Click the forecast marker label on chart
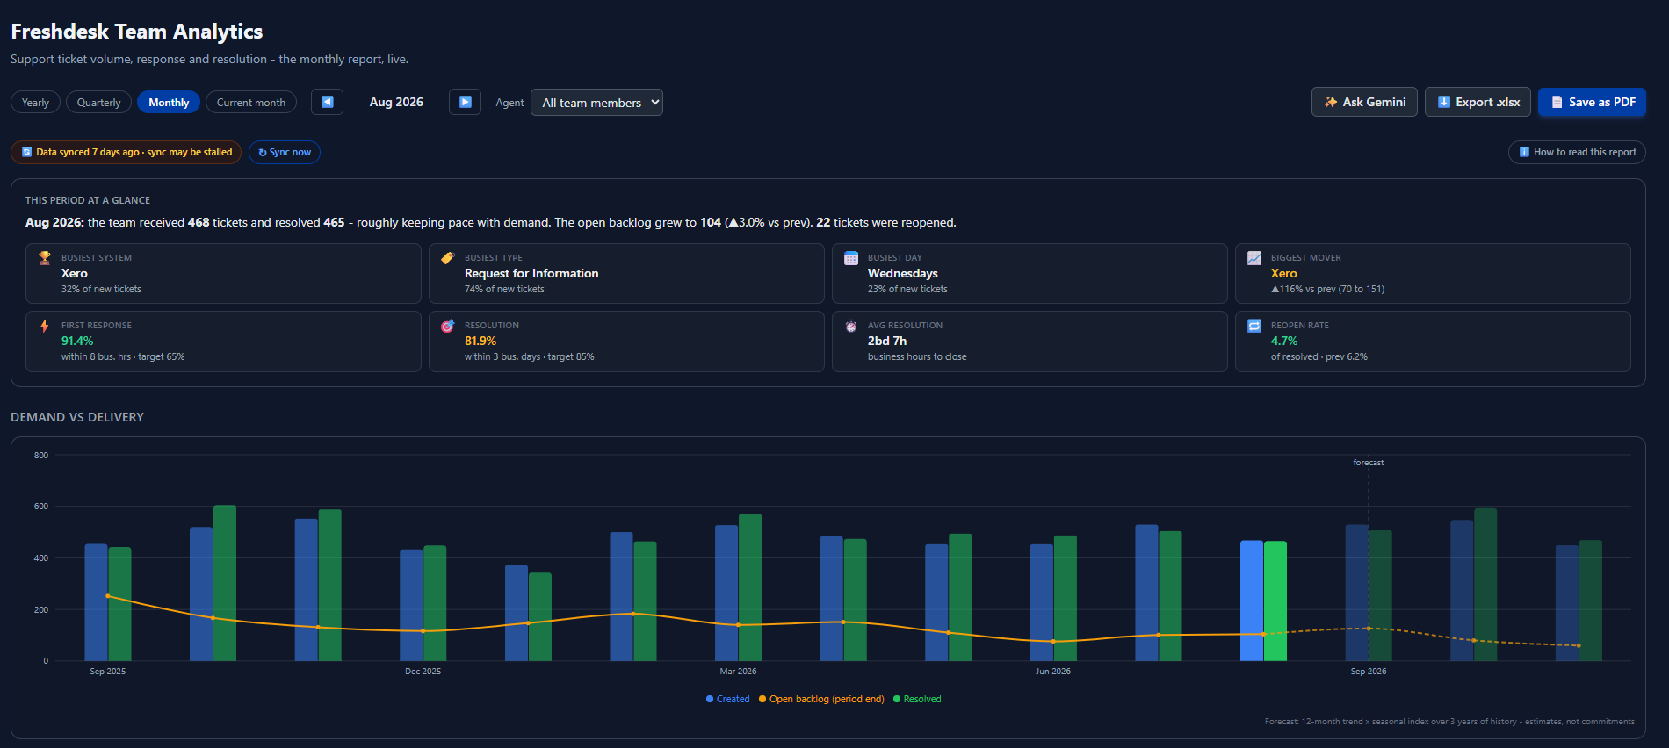Viewport: 1669px width, 748px height. pyautogui.click(x=1368, y=462)
